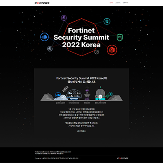
Task: Click the thank-you heading in the dark panel
Action: [x=81, y=80]
